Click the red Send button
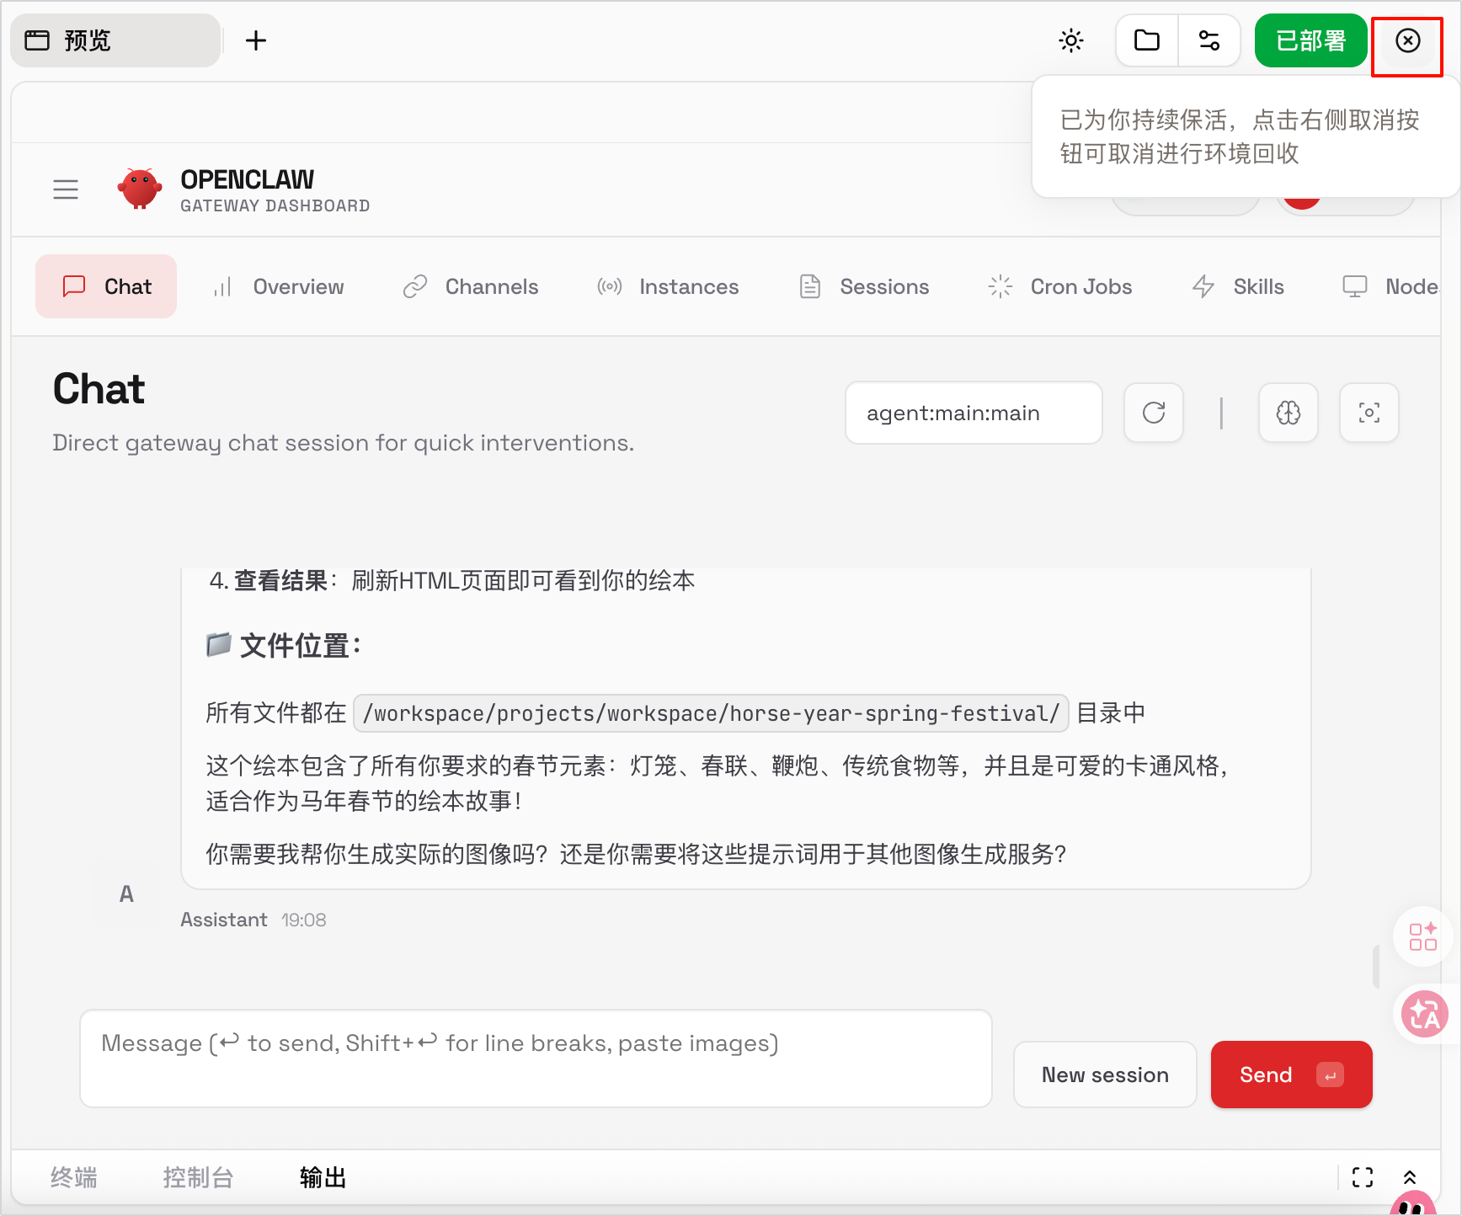This screenshot has height=1216, width=1462. [1292, 1075]
